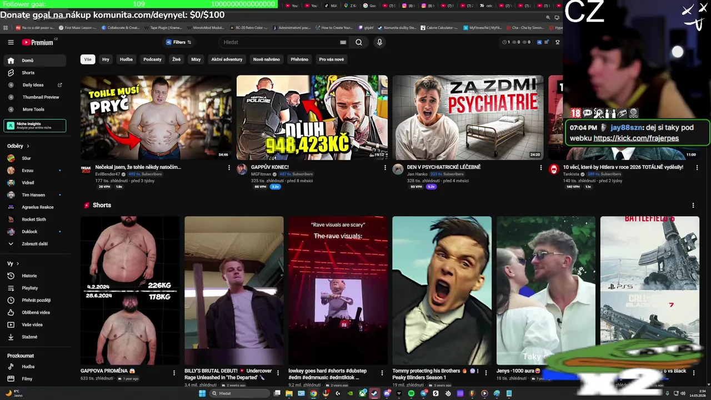Open Steam from the taskbar
711x400 pixels.
pos(374,393)
